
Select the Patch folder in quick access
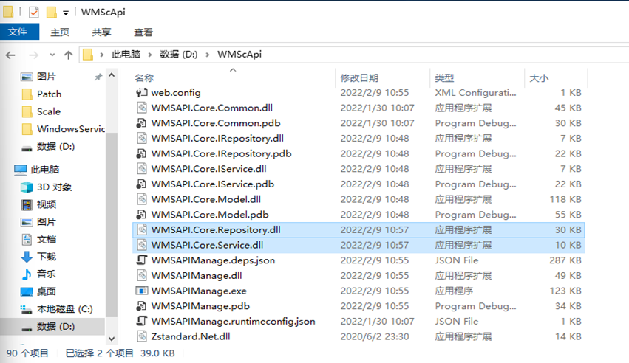click(x=49, y=94)
